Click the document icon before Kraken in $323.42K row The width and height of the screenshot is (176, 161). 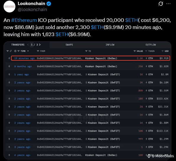(x=86, y=99)
